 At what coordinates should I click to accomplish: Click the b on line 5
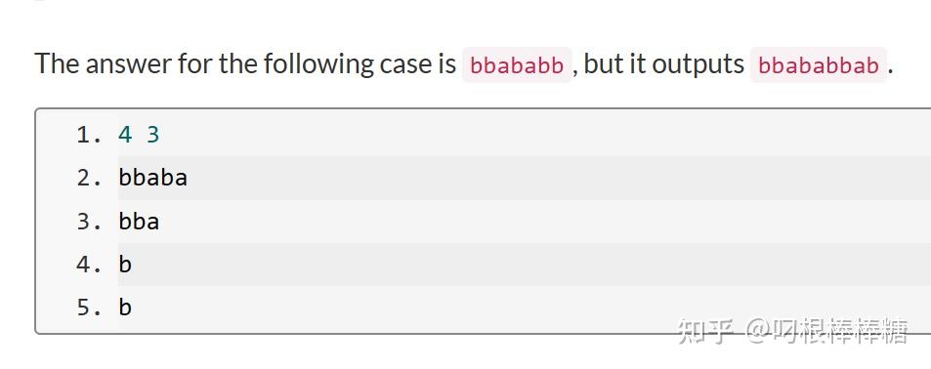[x=125, y=307]
